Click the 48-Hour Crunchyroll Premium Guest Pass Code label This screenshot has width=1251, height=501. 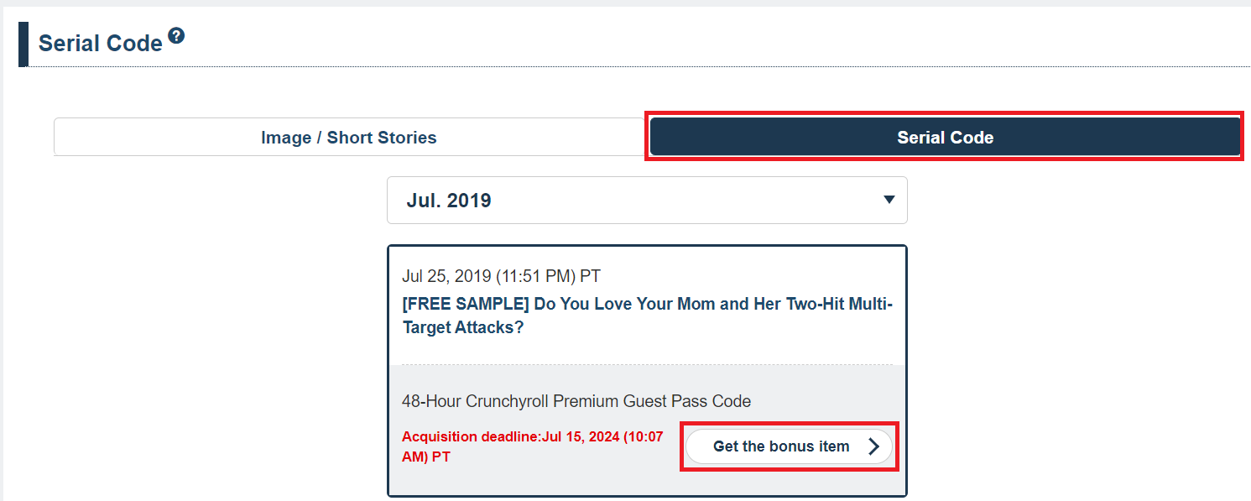tap(576, 401)
